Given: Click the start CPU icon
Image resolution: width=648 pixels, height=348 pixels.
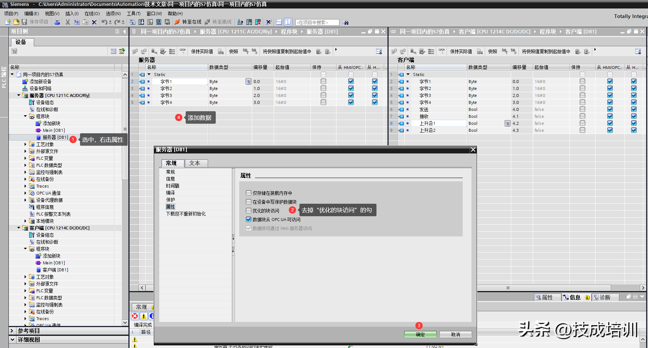Looking at the screenshot, I should (x=249, y=22).
